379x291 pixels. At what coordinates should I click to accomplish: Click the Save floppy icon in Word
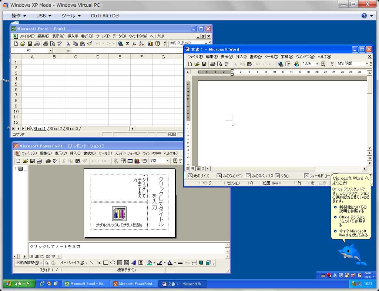[x=204, y=64]
